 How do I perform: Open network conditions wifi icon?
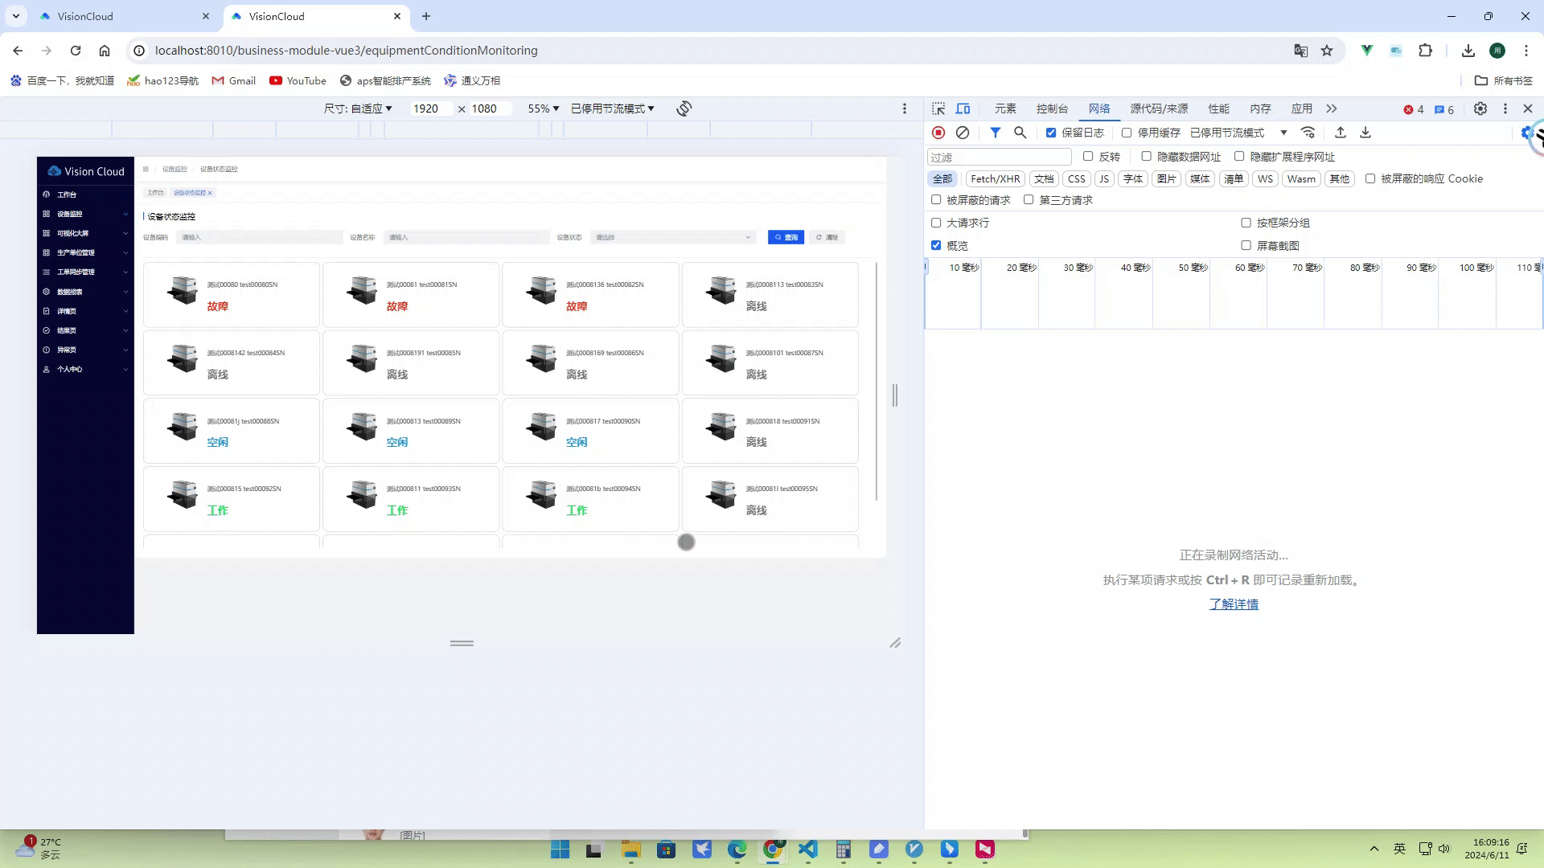coord(1308,133)
